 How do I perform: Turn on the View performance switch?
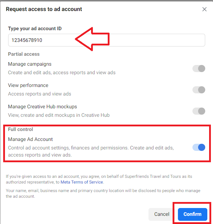[199, 90]
